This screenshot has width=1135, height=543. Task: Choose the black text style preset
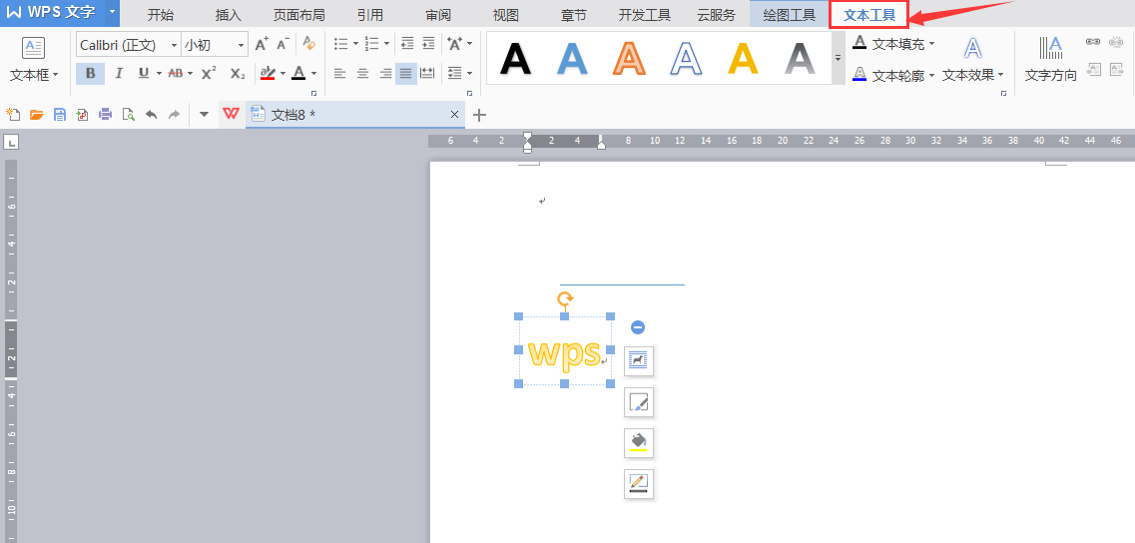tap(516, 59)
